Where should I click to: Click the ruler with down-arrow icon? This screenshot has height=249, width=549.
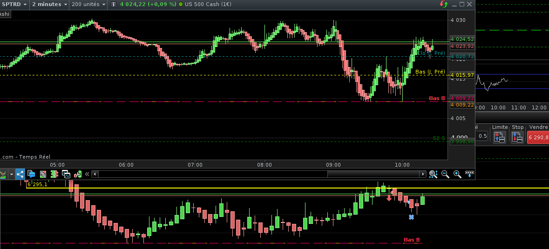tap(469, 174)
